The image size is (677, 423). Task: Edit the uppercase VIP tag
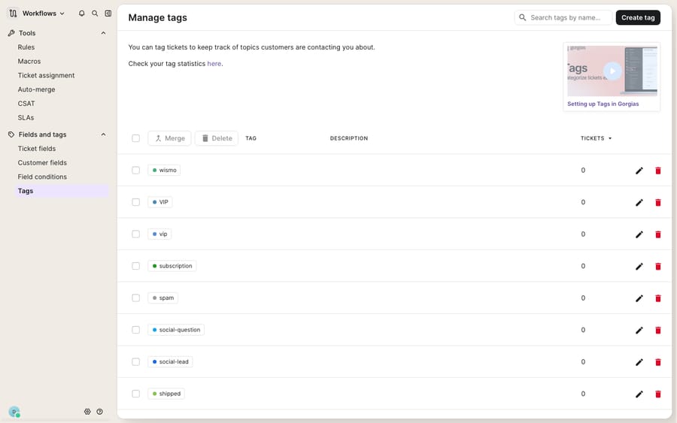tap(639, 203)
